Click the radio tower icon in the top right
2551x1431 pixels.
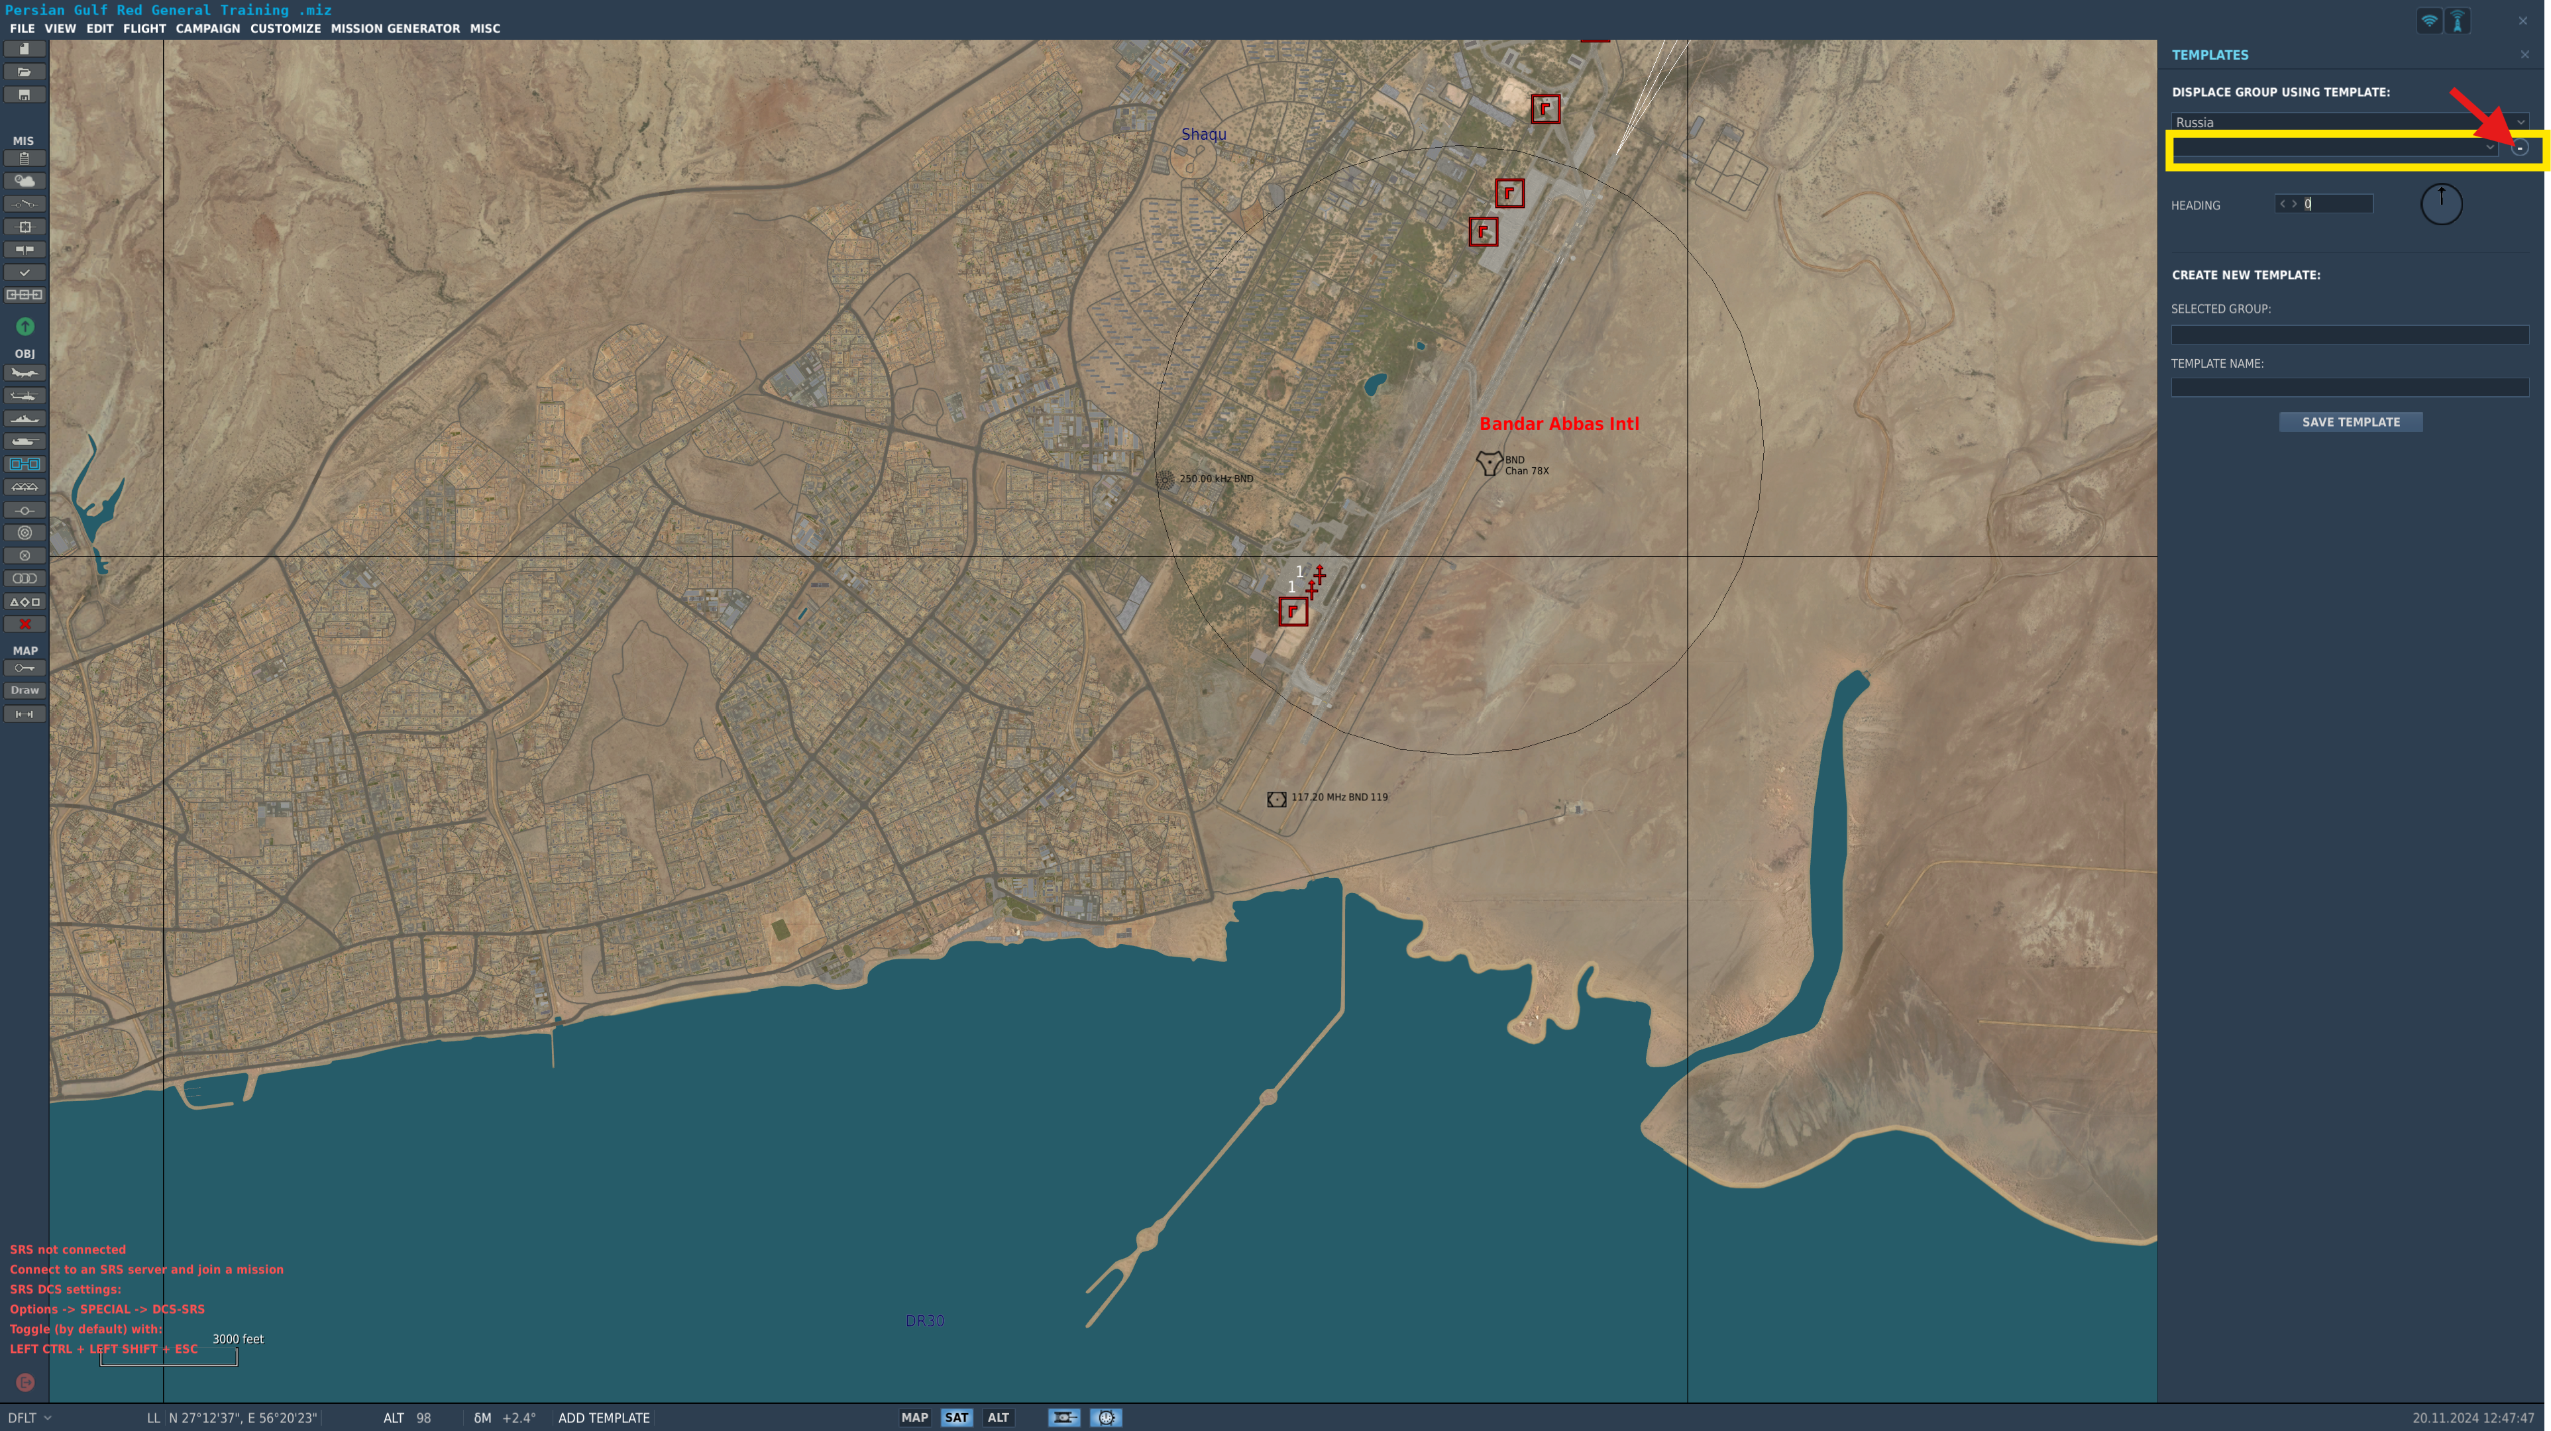click(x=2458, y=21)
